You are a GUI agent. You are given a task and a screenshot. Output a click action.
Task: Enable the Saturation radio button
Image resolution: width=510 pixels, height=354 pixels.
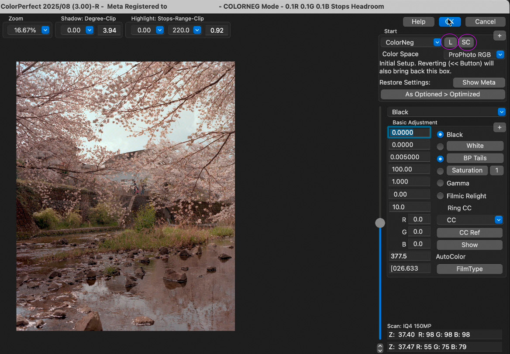pos(440,171)
